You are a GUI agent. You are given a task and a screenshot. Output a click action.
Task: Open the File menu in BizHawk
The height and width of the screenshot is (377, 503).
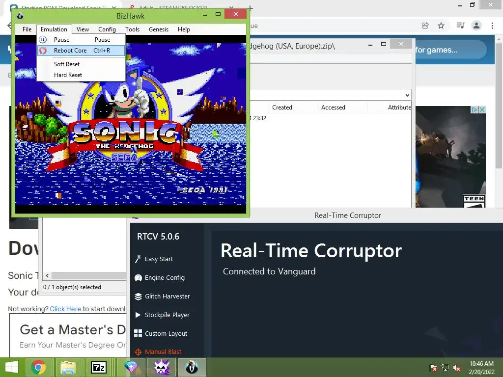27,29
